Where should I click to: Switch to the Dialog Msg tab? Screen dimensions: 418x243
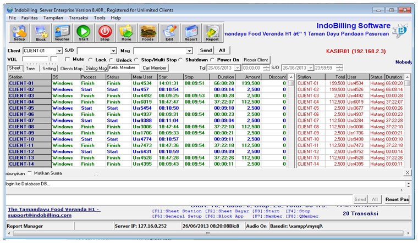96,69
